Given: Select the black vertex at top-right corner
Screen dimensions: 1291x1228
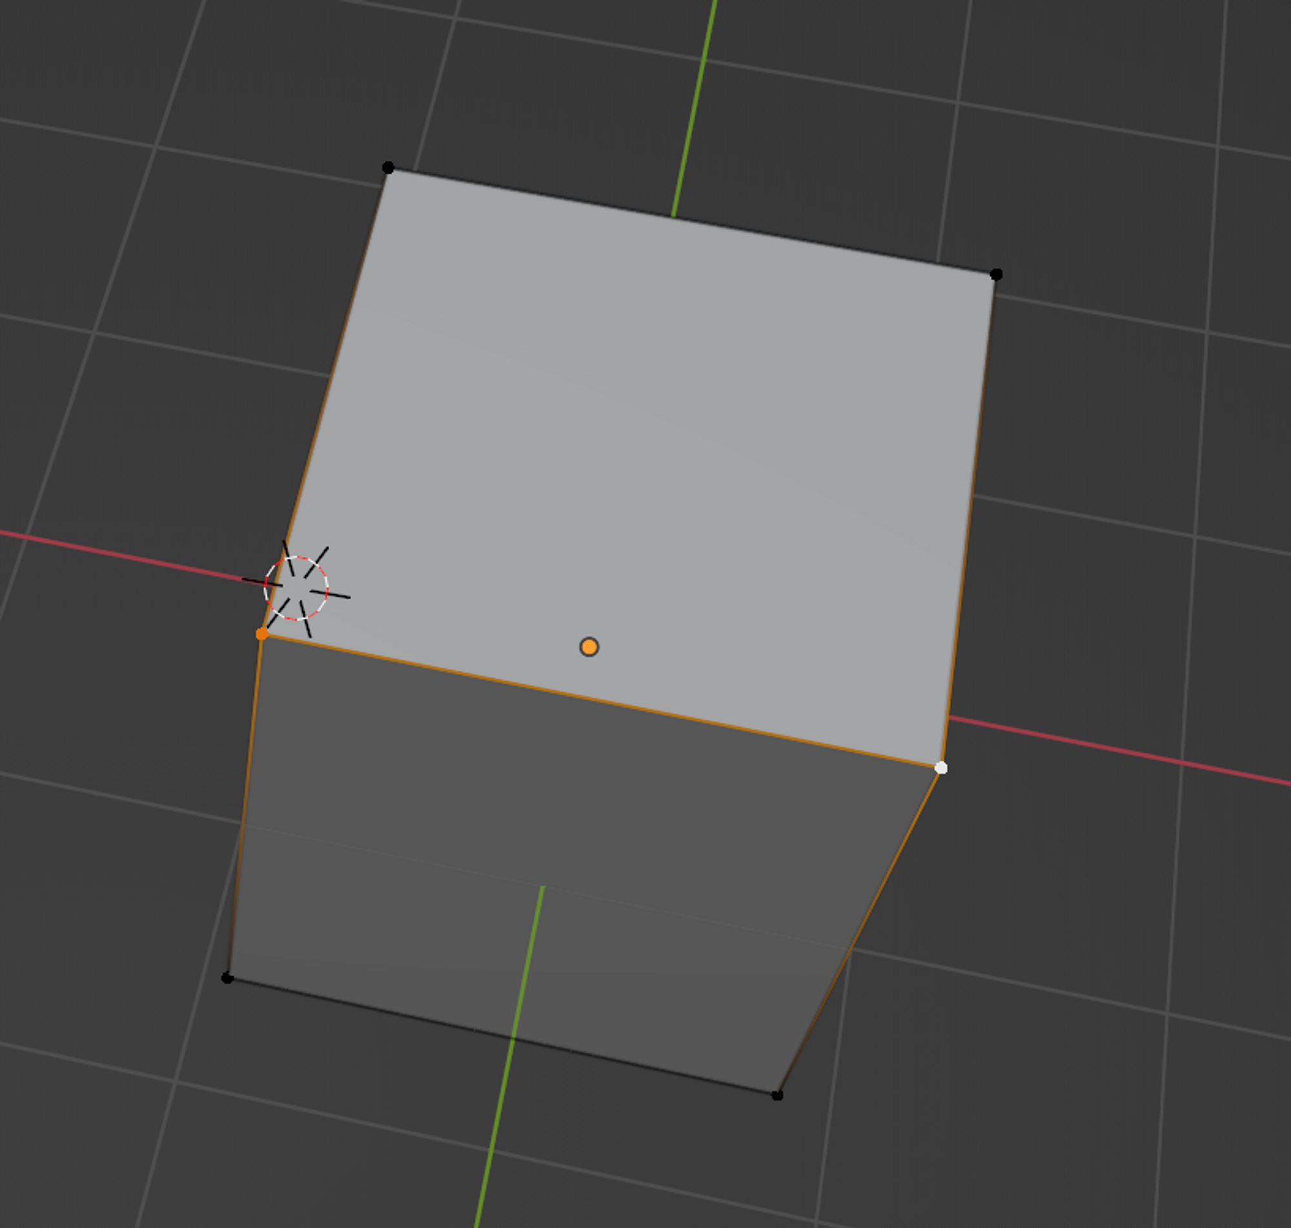Looking at the screenshot, I should tap(996, 274).
